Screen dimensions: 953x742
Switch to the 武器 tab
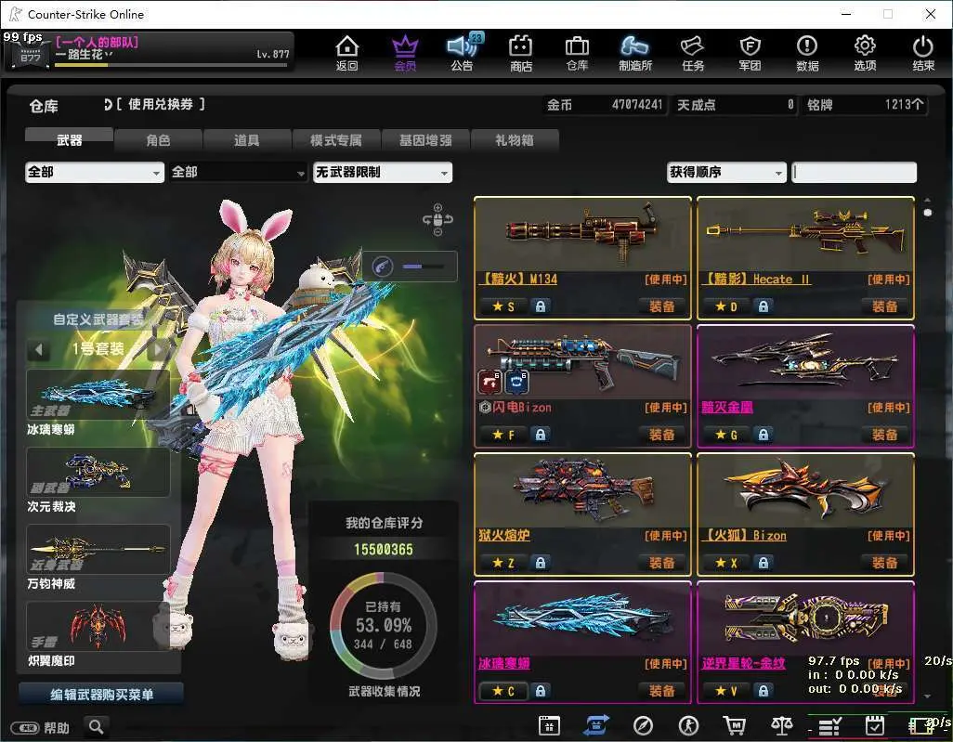point(70,140)
